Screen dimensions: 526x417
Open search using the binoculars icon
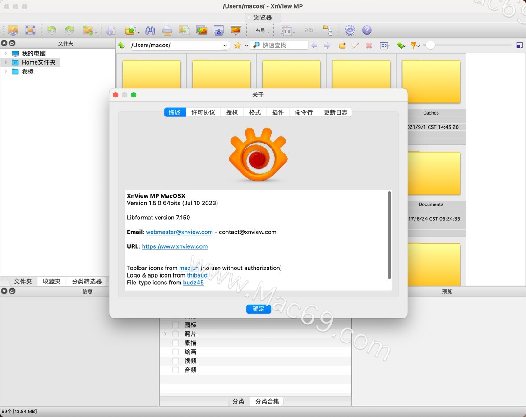[x=150, y=30]
